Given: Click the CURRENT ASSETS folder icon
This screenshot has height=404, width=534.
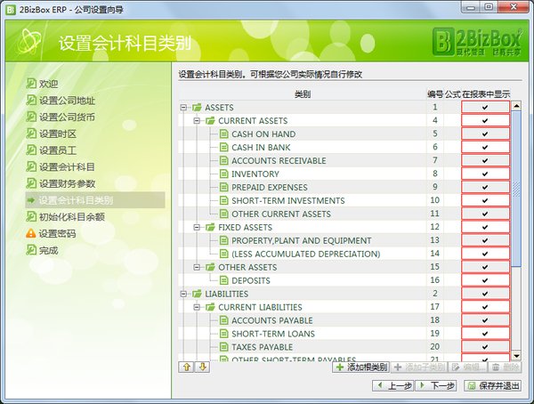Looking at the screenshot, I should tap(210, 121).
